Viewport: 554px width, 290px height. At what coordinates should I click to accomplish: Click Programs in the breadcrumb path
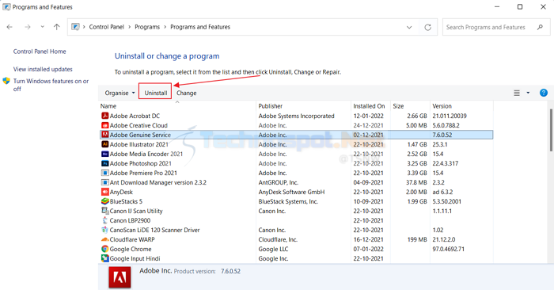[147, 27]
